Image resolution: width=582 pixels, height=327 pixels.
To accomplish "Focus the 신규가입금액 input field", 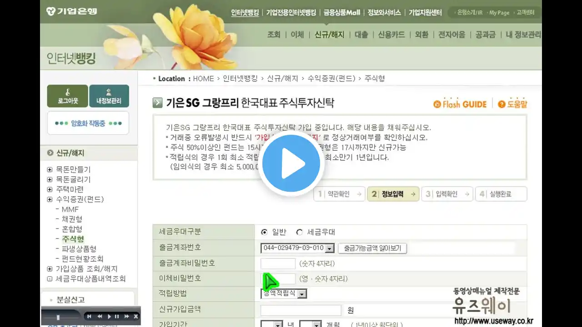I will pyautogui.click(x=301, y=310).
